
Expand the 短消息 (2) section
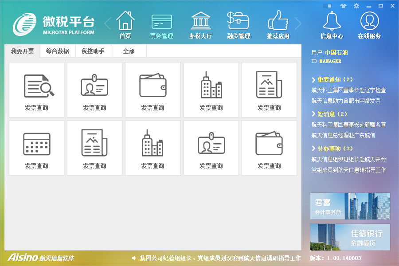point(329,114)
